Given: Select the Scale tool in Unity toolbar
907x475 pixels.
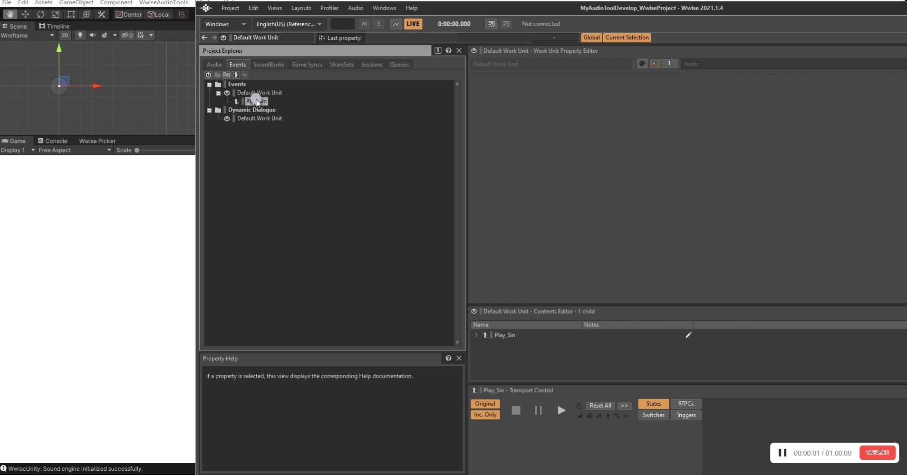Looking at the screenshot, I should point(56,14).
